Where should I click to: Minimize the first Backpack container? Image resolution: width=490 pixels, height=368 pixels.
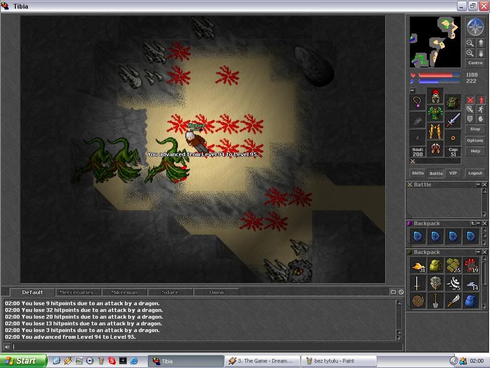point(479,223)
